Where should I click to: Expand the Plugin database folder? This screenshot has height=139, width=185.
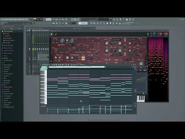pos(8,46)
